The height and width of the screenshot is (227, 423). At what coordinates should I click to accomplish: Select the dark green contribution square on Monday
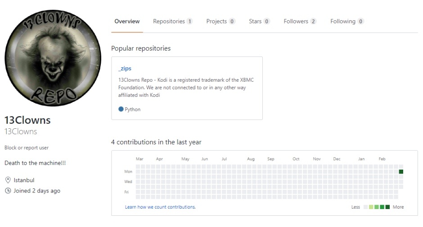pyautogui.click(x=401, y=171)
